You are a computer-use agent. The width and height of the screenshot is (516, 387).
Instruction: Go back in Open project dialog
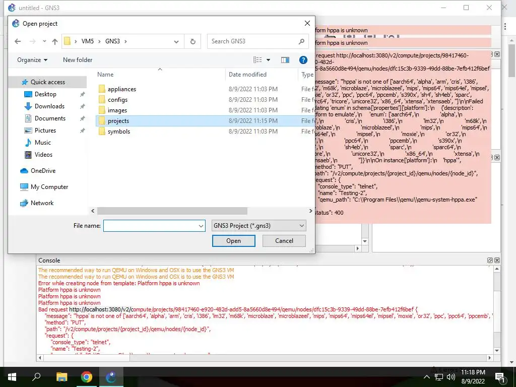tap(18, 41)
